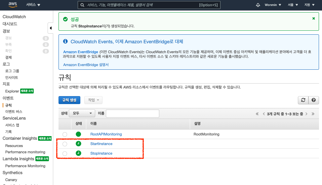Close the success banner

pos(314,18)
